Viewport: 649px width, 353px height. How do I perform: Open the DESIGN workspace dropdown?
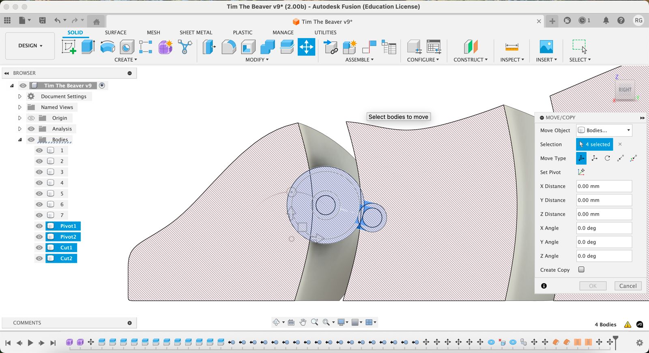coord(30,46)
